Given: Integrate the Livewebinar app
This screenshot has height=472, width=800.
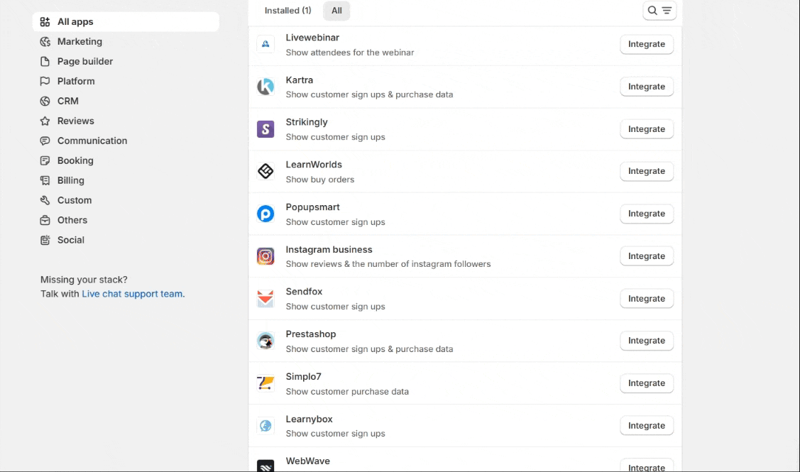Looking at the screenshot, I should pos(647,45).
